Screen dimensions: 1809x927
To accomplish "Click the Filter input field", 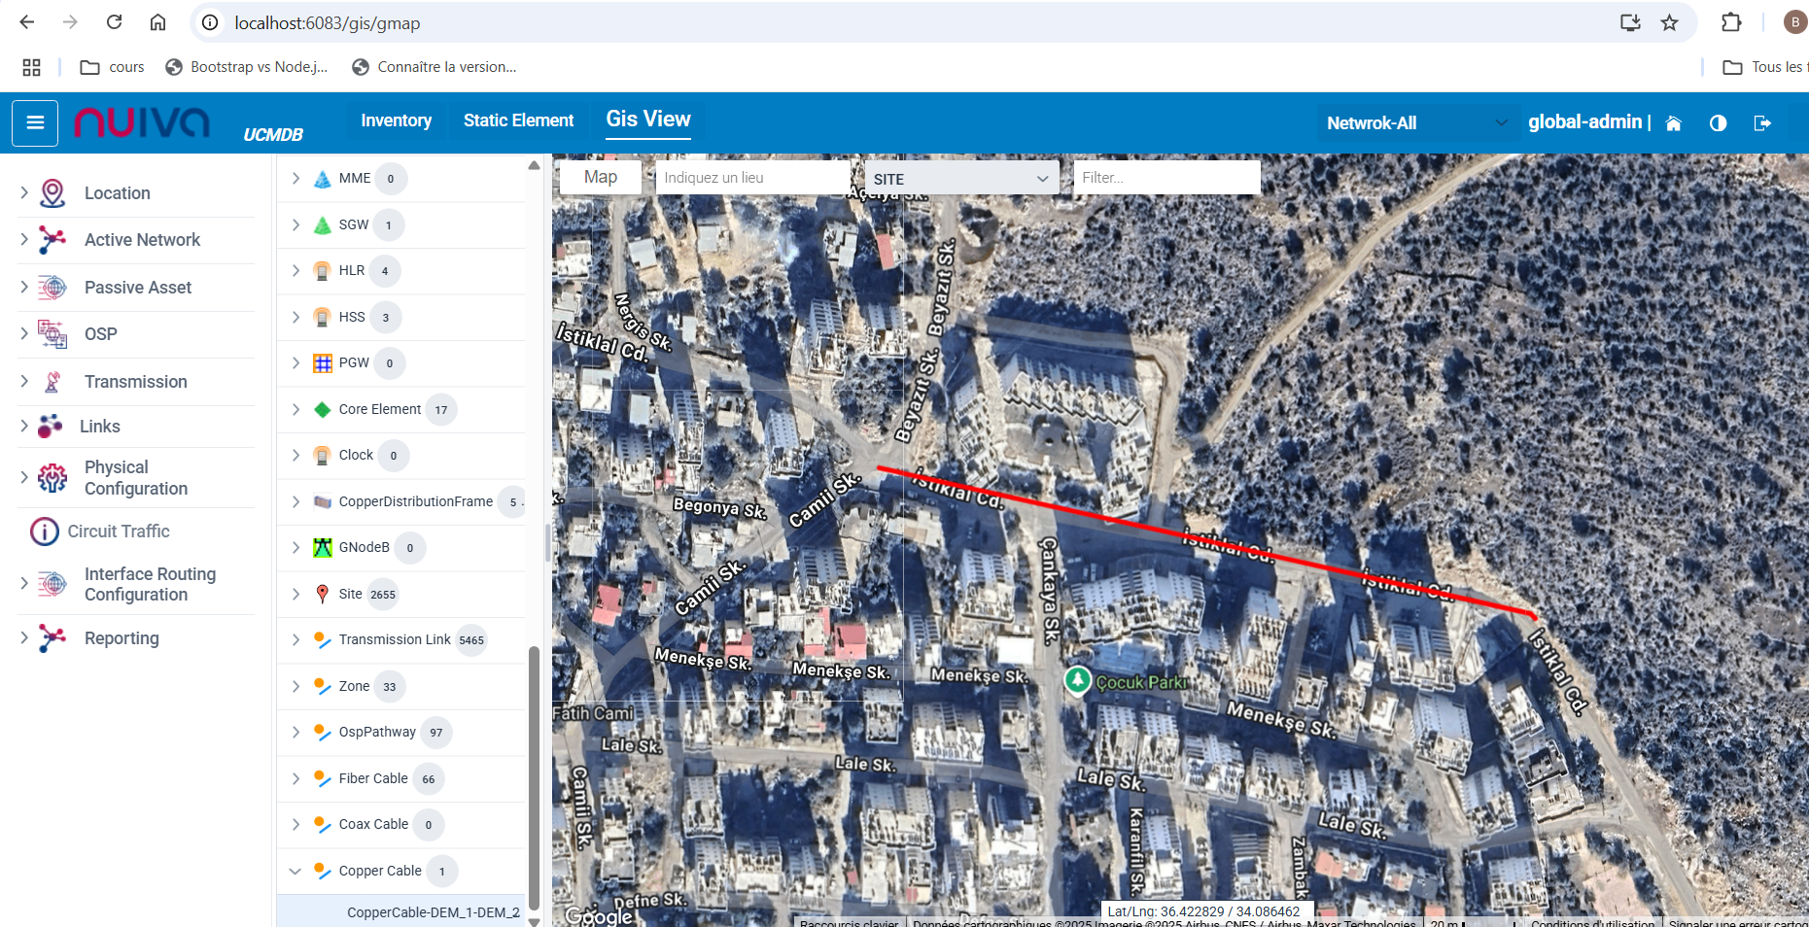I will pos(1165,178).
